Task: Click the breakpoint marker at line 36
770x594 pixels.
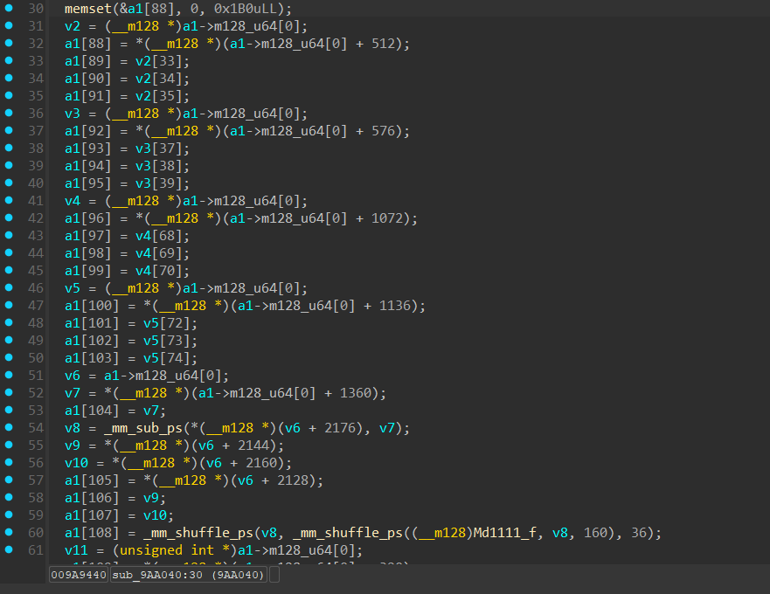Action: click(x=9, y=113)
